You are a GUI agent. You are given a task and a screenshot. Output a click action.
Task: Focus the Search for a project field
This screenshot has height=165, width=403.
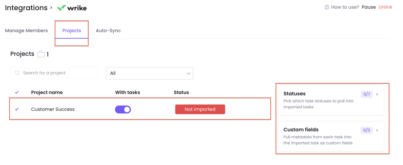[54, 73]
